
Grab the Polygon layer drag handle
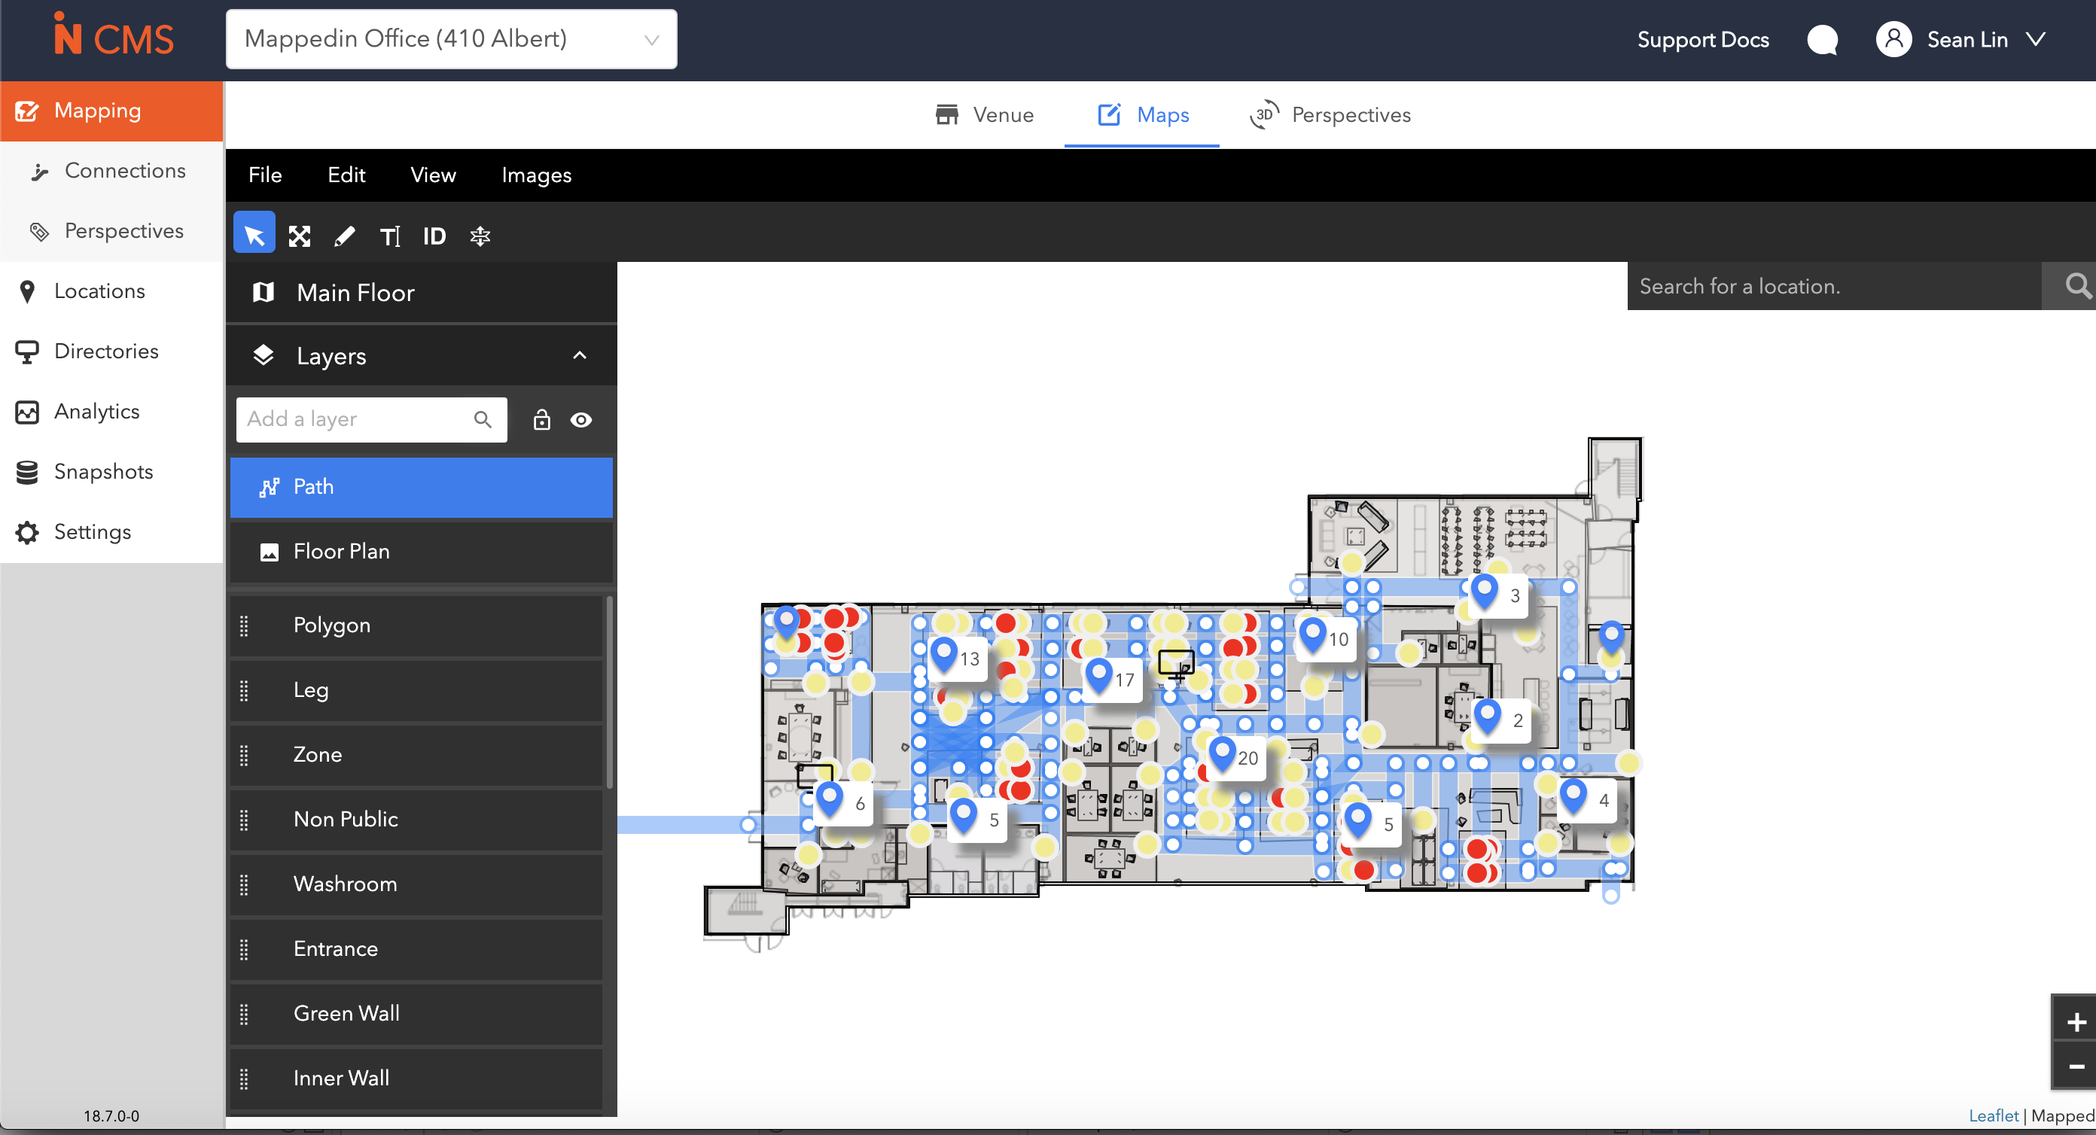244,625
